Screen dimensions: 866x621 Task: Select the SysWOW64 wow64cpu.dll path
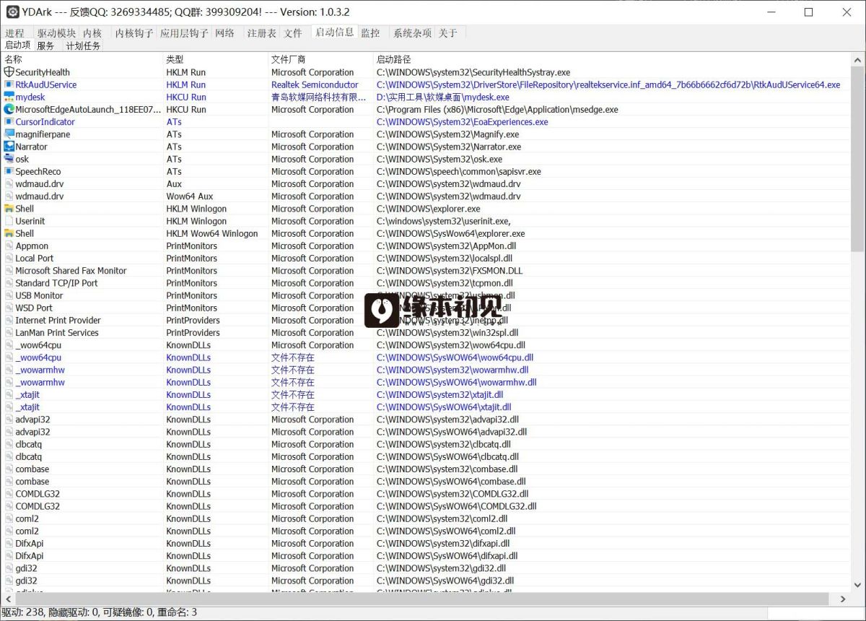[x=455, y=357]
